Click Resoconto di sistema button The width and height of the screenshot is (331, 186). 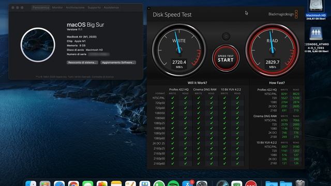82,63
